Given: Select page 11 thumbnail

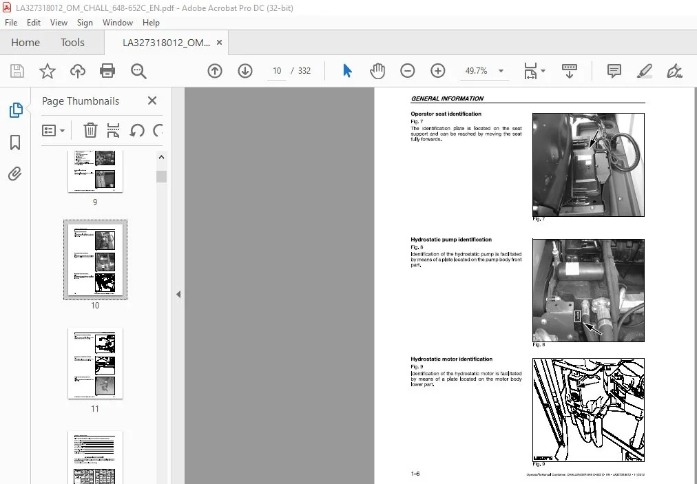Looking at the screenshot, I should (95, 364).
